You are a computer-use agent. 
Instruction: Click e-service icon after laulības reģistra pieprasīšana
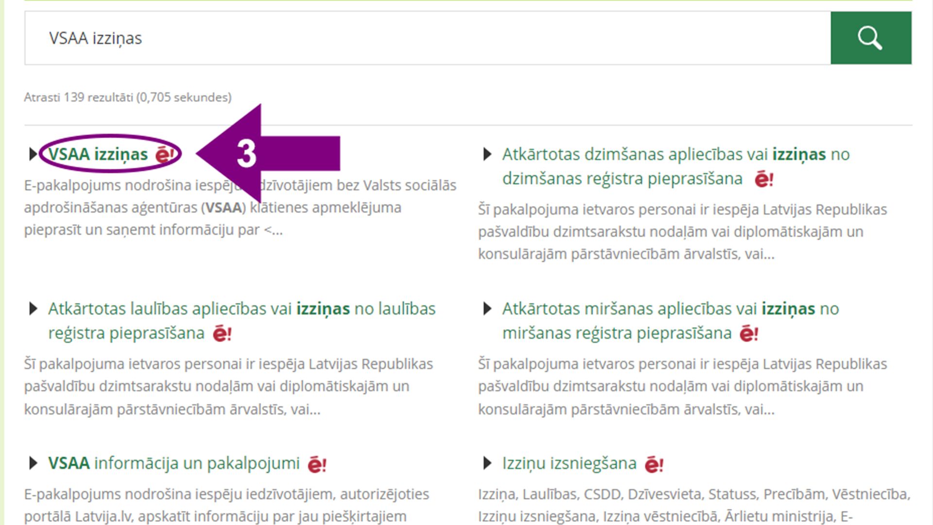(222, 334)
